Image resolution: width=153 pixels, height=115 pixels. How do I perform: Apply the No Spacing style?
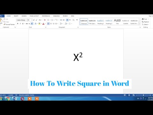92,22
